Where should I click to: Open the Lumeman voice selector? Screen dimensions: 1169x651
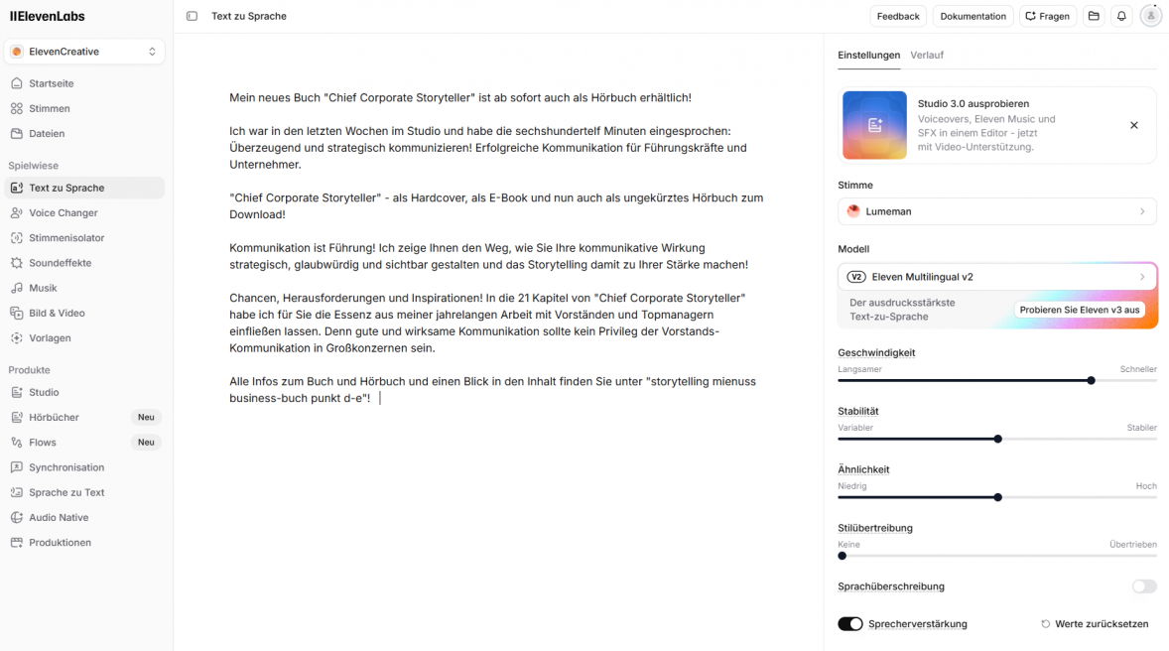pos(996,211)
